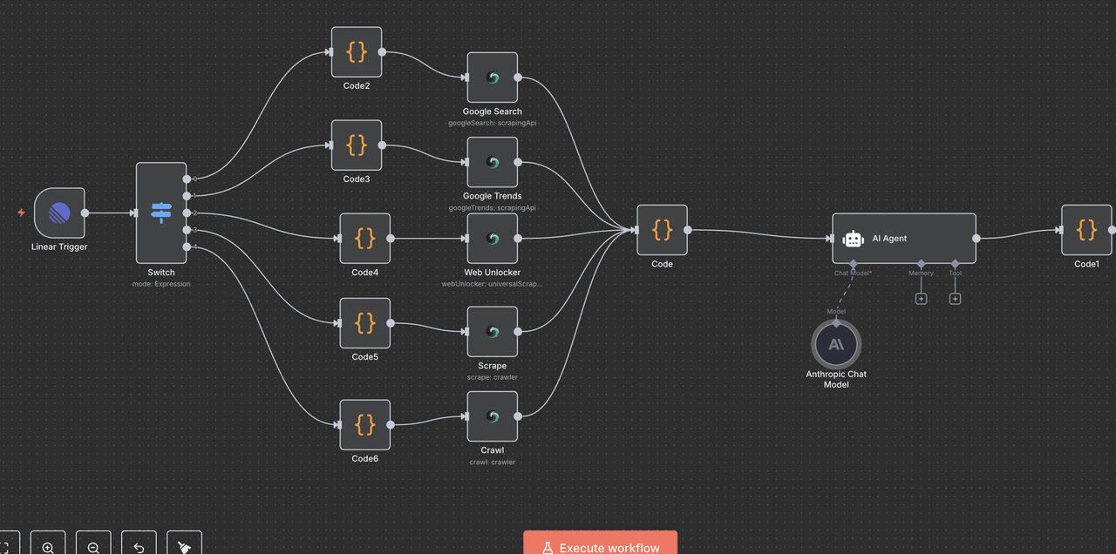Image resolution: width=1116 pixels, height=554 pixels.
Task: Click the red trigger lightning bolt icon
Action: 22,213
